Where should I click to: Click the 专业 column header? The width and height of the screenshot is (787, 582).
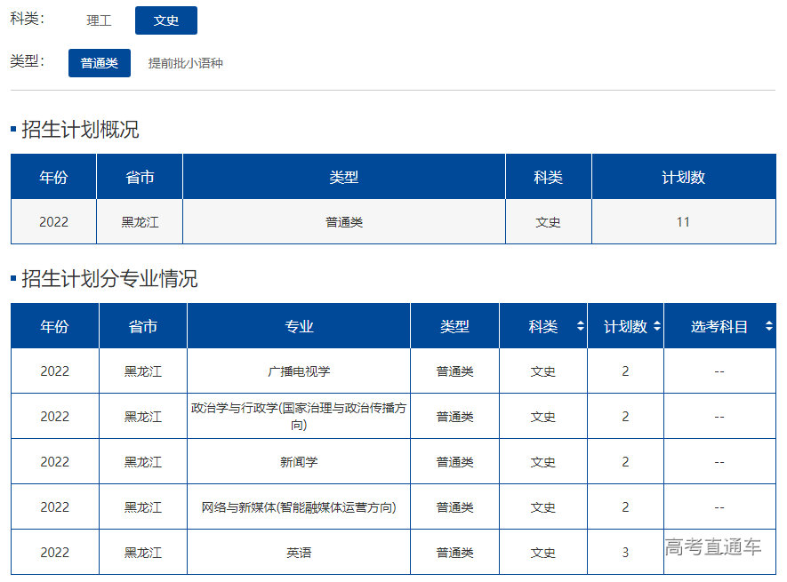(299, 327)
